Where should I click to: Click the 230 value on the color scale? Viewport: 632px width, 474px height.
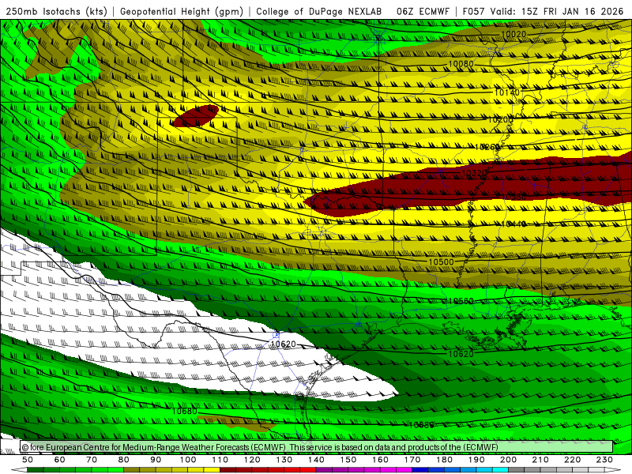pos(604,460)
